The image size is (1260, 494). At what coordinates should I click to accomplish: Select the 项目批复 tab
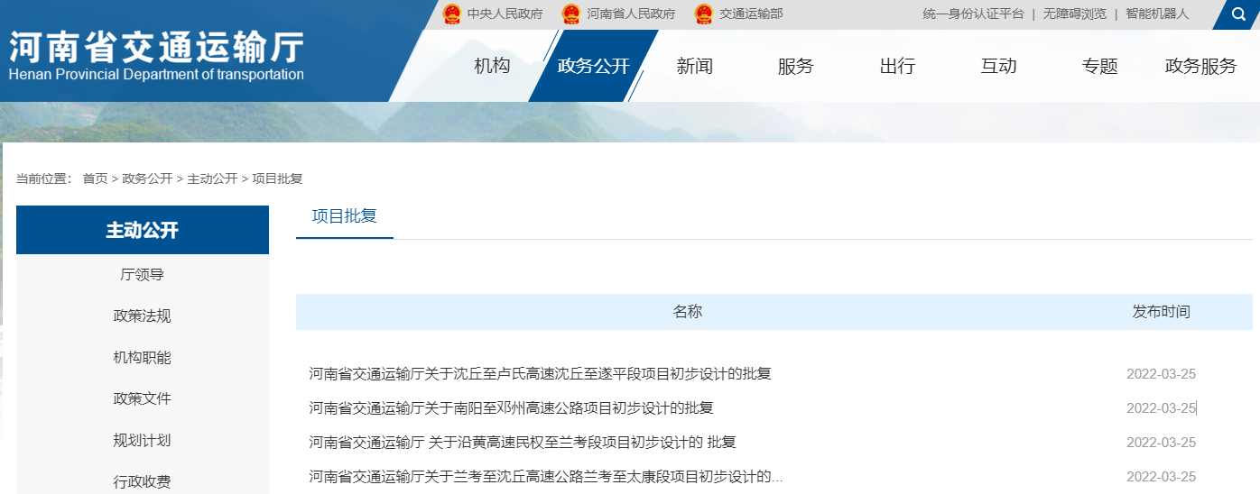click(x=345, y=216)
